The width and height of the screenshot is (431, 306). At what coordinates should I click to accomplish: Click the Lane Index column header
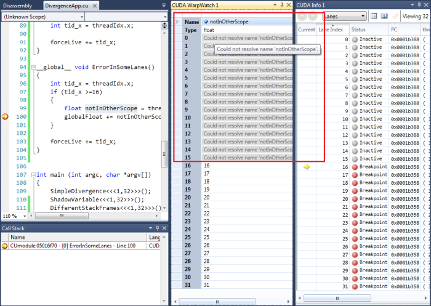click(331, 30)
